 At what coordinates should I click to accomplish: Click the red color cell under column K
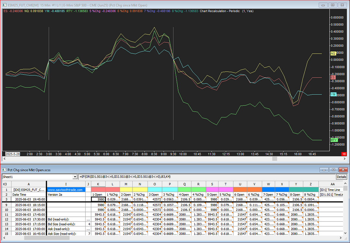click(x=98, y=190)
